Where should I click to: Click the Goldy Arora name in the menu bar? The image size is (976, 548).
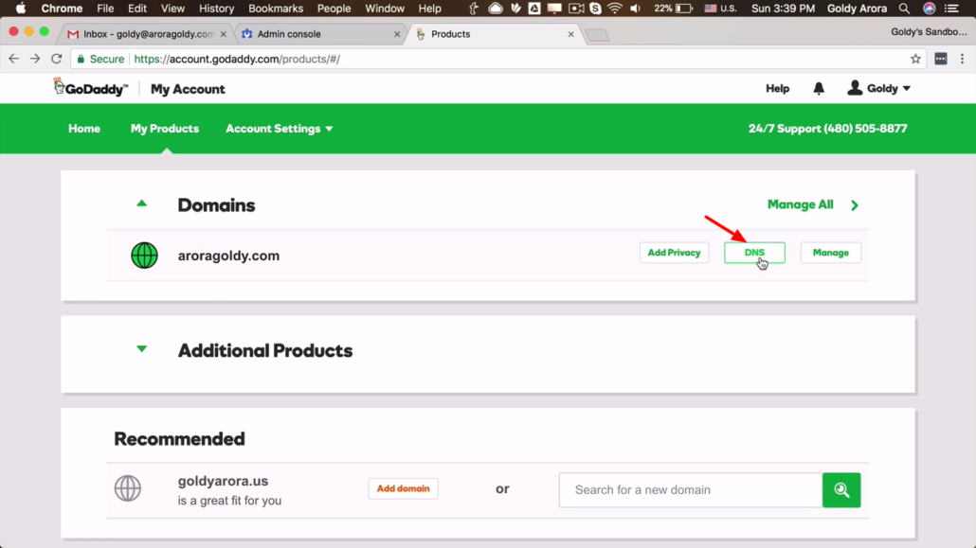coord(857,9)
